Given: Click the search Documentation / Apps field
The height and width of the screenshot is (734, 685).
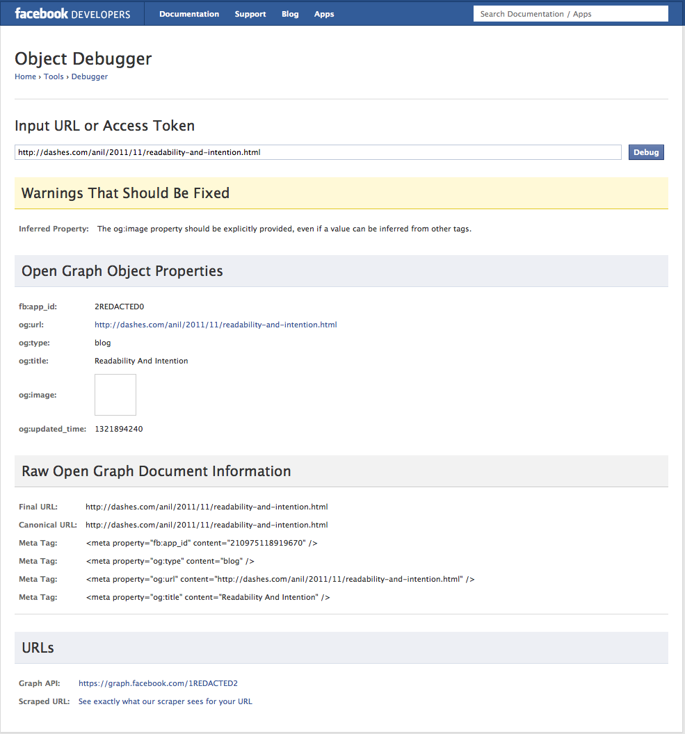Looking at the screenshot, I should pyautogui.click(x=570, y=13).
